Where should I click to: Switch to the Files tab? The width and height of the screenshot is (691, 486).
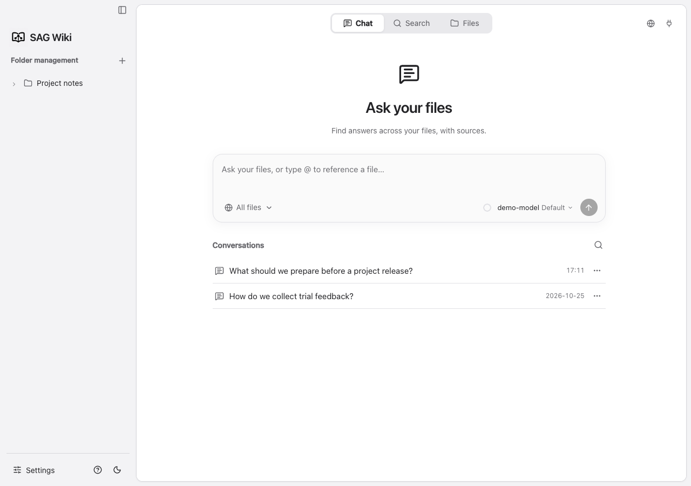click(x=465, y=23)
